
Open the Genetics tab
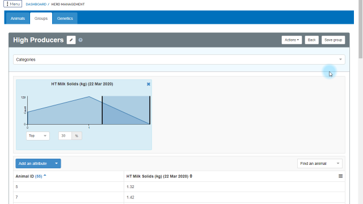[x=65, y=18]
